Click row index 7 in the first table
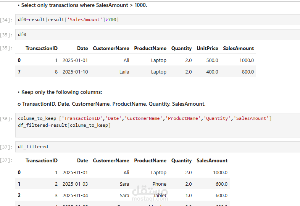300x206 pixels. (x=19, y=72)
